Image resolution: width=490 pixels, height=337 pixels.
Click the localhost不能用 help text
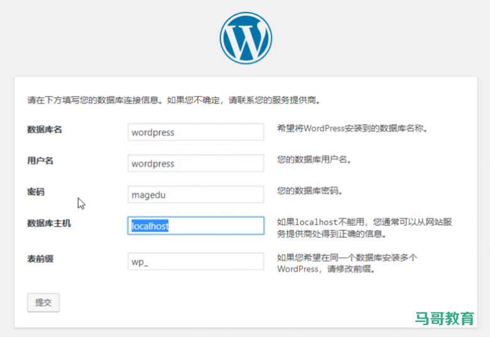pos(364,228)
